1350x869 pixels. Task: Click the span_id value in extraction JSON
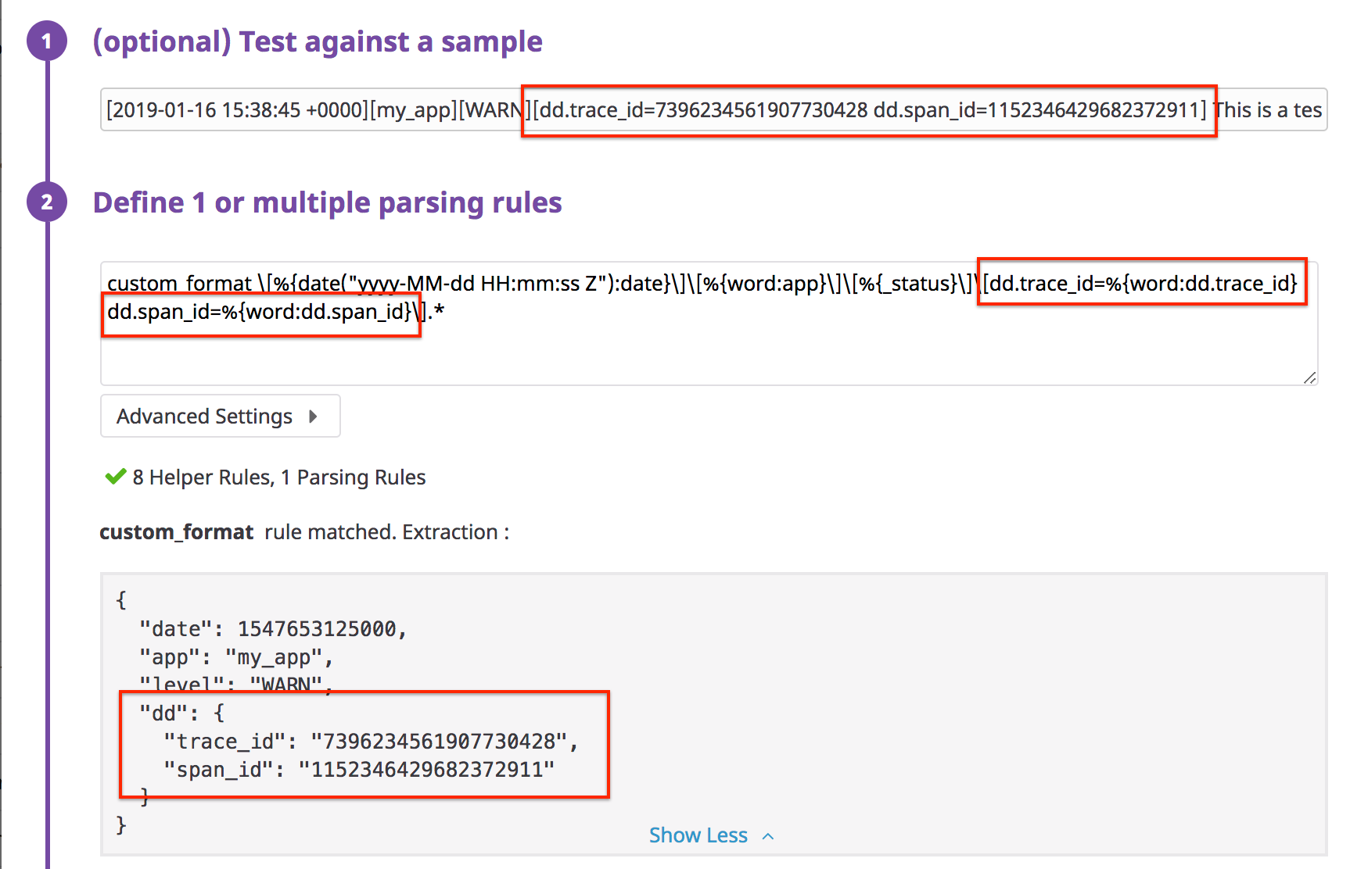pos(427,770)
